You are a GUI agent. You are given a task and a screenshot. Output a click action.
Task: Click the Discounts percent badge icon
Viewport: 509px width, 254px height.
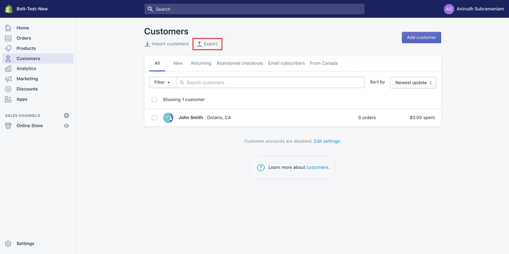click(8, 89)
